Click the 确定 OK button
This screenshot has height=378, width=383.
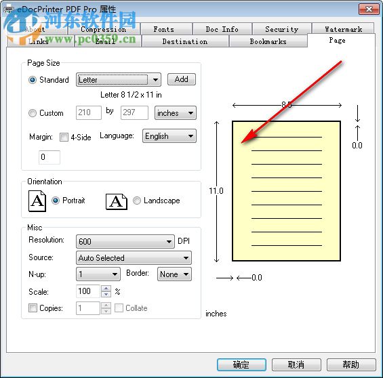click(x=241, y=365)
